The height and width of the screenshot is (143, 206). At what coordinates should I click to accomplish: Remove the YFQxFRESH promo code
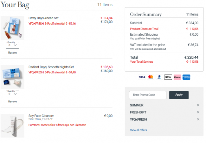pyautogui.click(x=198, y=119)
